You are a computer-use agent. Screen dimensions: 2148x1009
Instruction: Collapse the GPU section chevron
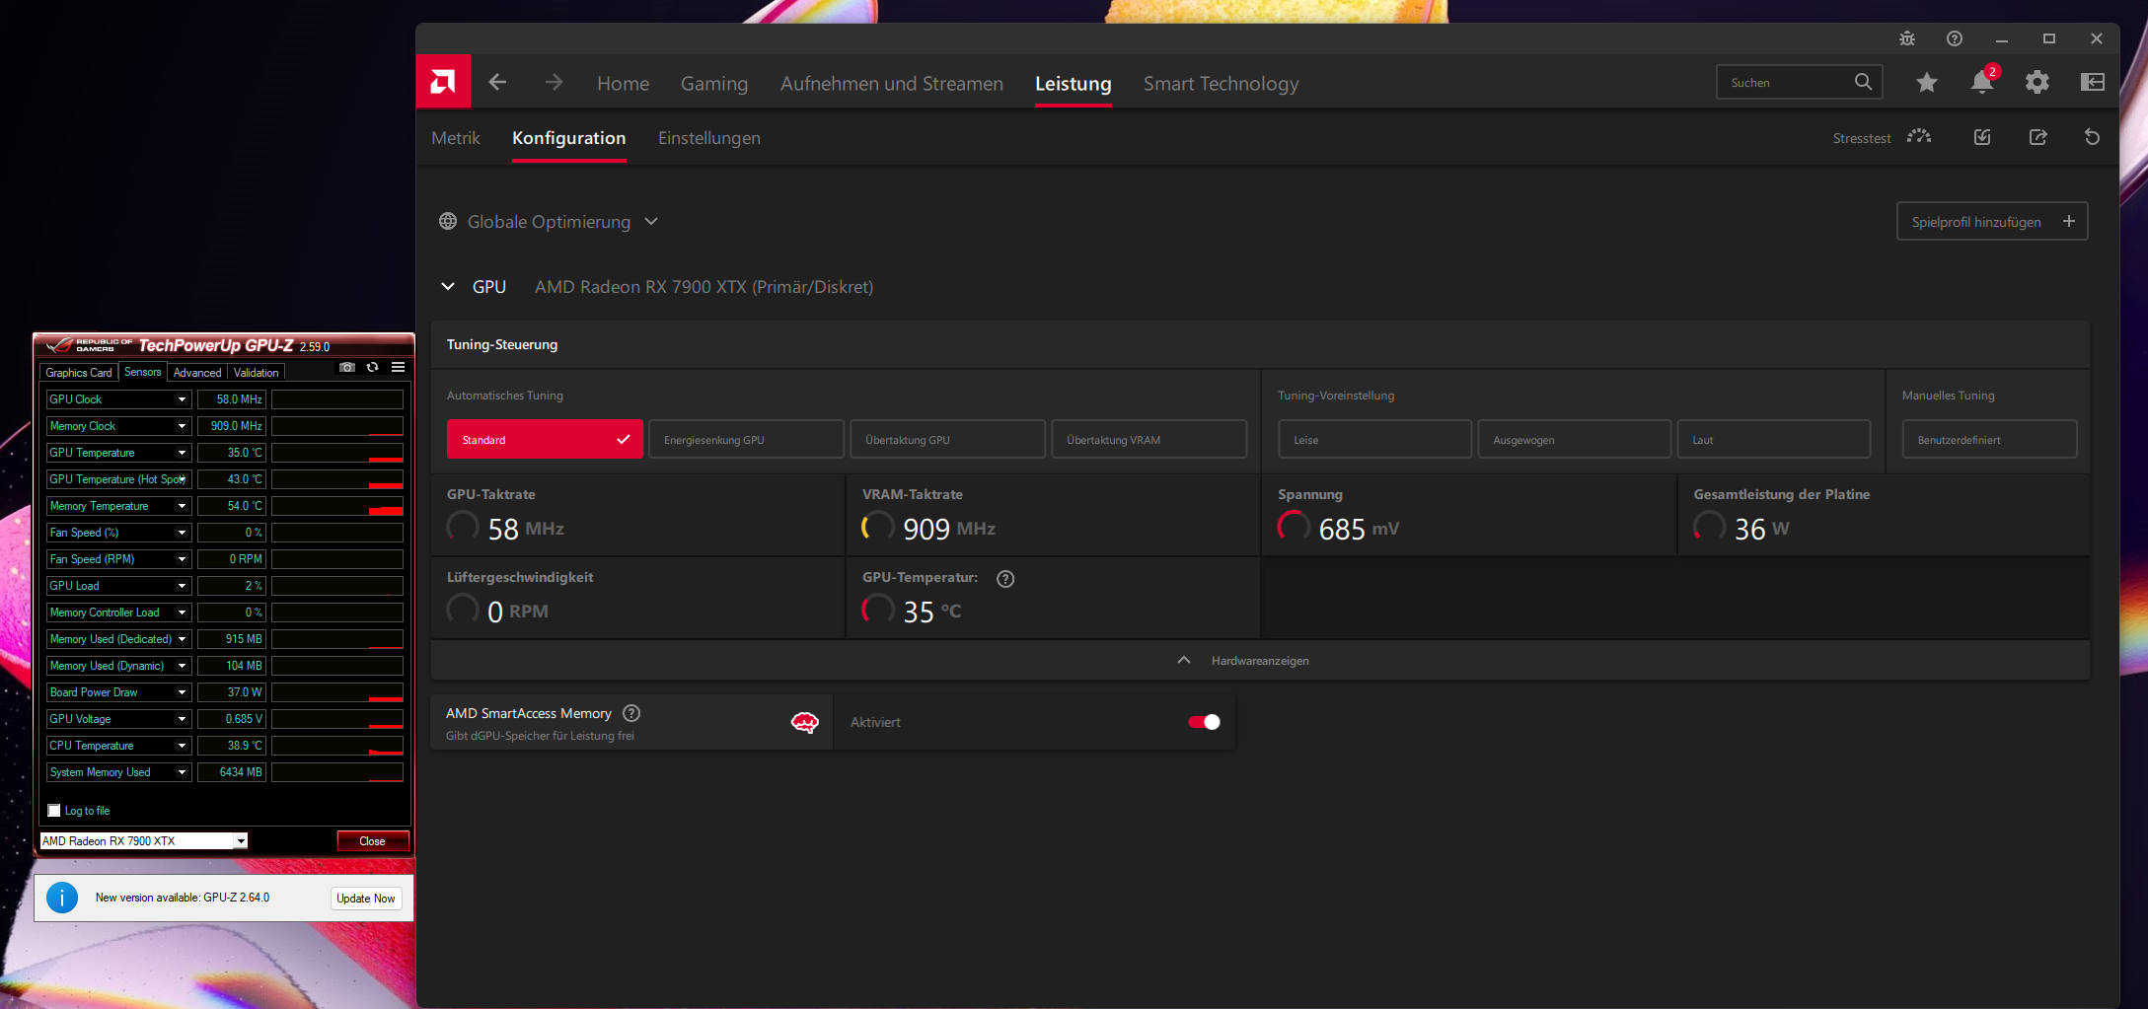[448, 287]
